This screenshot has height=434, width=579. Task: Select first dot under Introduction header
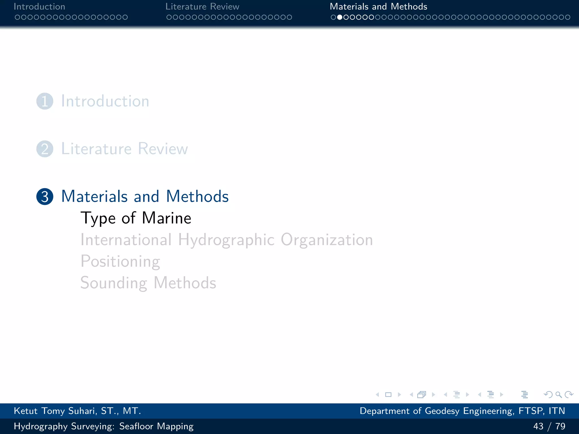tap(17, 17)
